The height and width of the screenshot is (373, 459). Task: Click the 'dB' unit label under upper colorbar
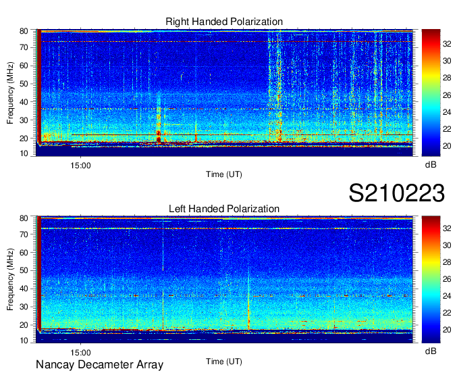click(431, 165)
